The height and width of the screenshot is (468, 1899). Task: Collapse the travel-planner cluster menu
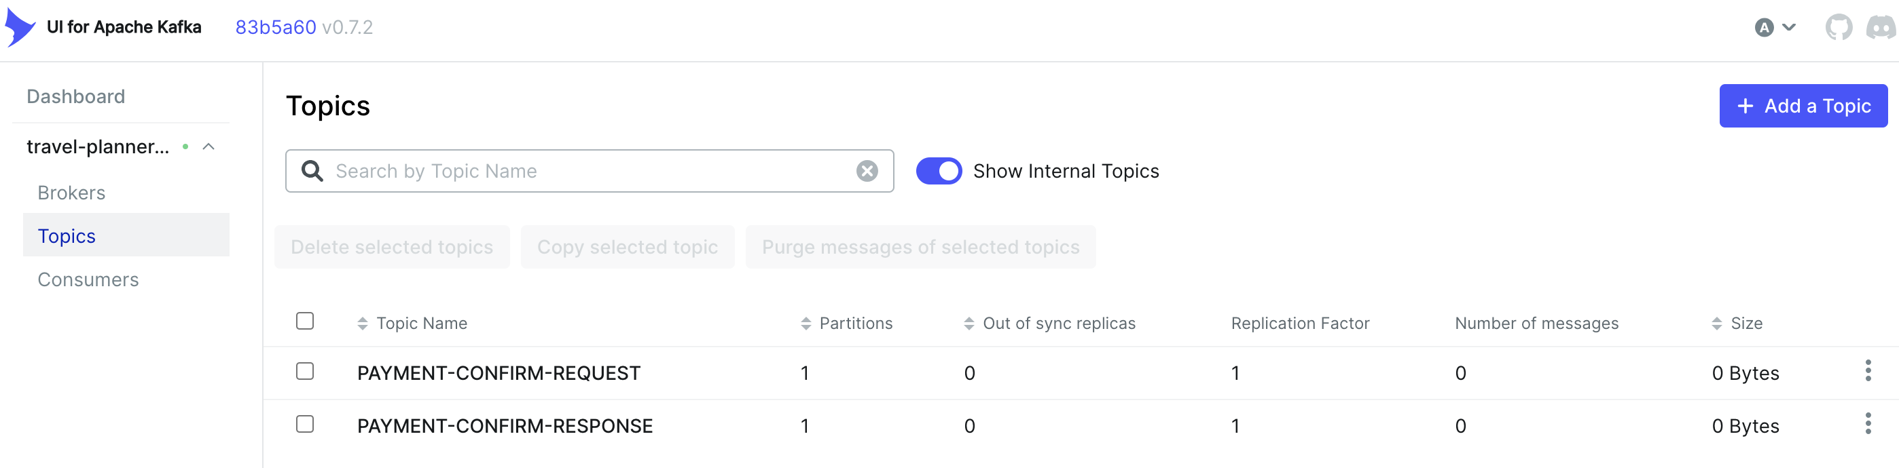209,147
